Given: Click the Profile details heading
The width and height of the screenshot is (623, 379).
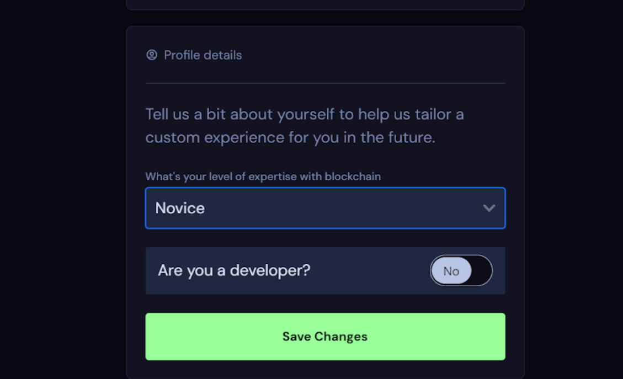Looking at the screenshot, I should pos(203,55).
